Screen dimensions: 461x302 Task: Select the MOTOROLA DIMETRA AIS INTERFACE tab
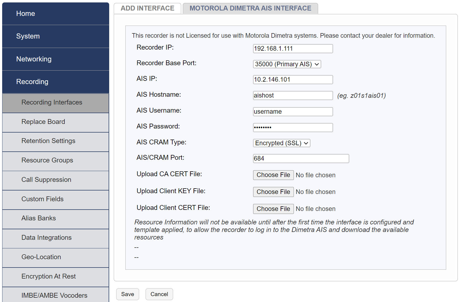(250, 8)
